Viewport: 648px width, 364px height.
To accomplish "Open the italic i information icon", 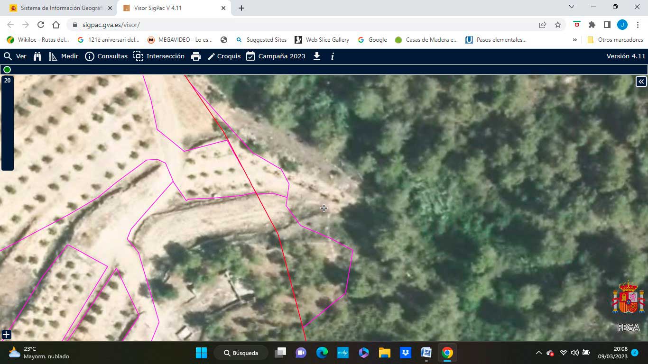I will coord(332,56).
